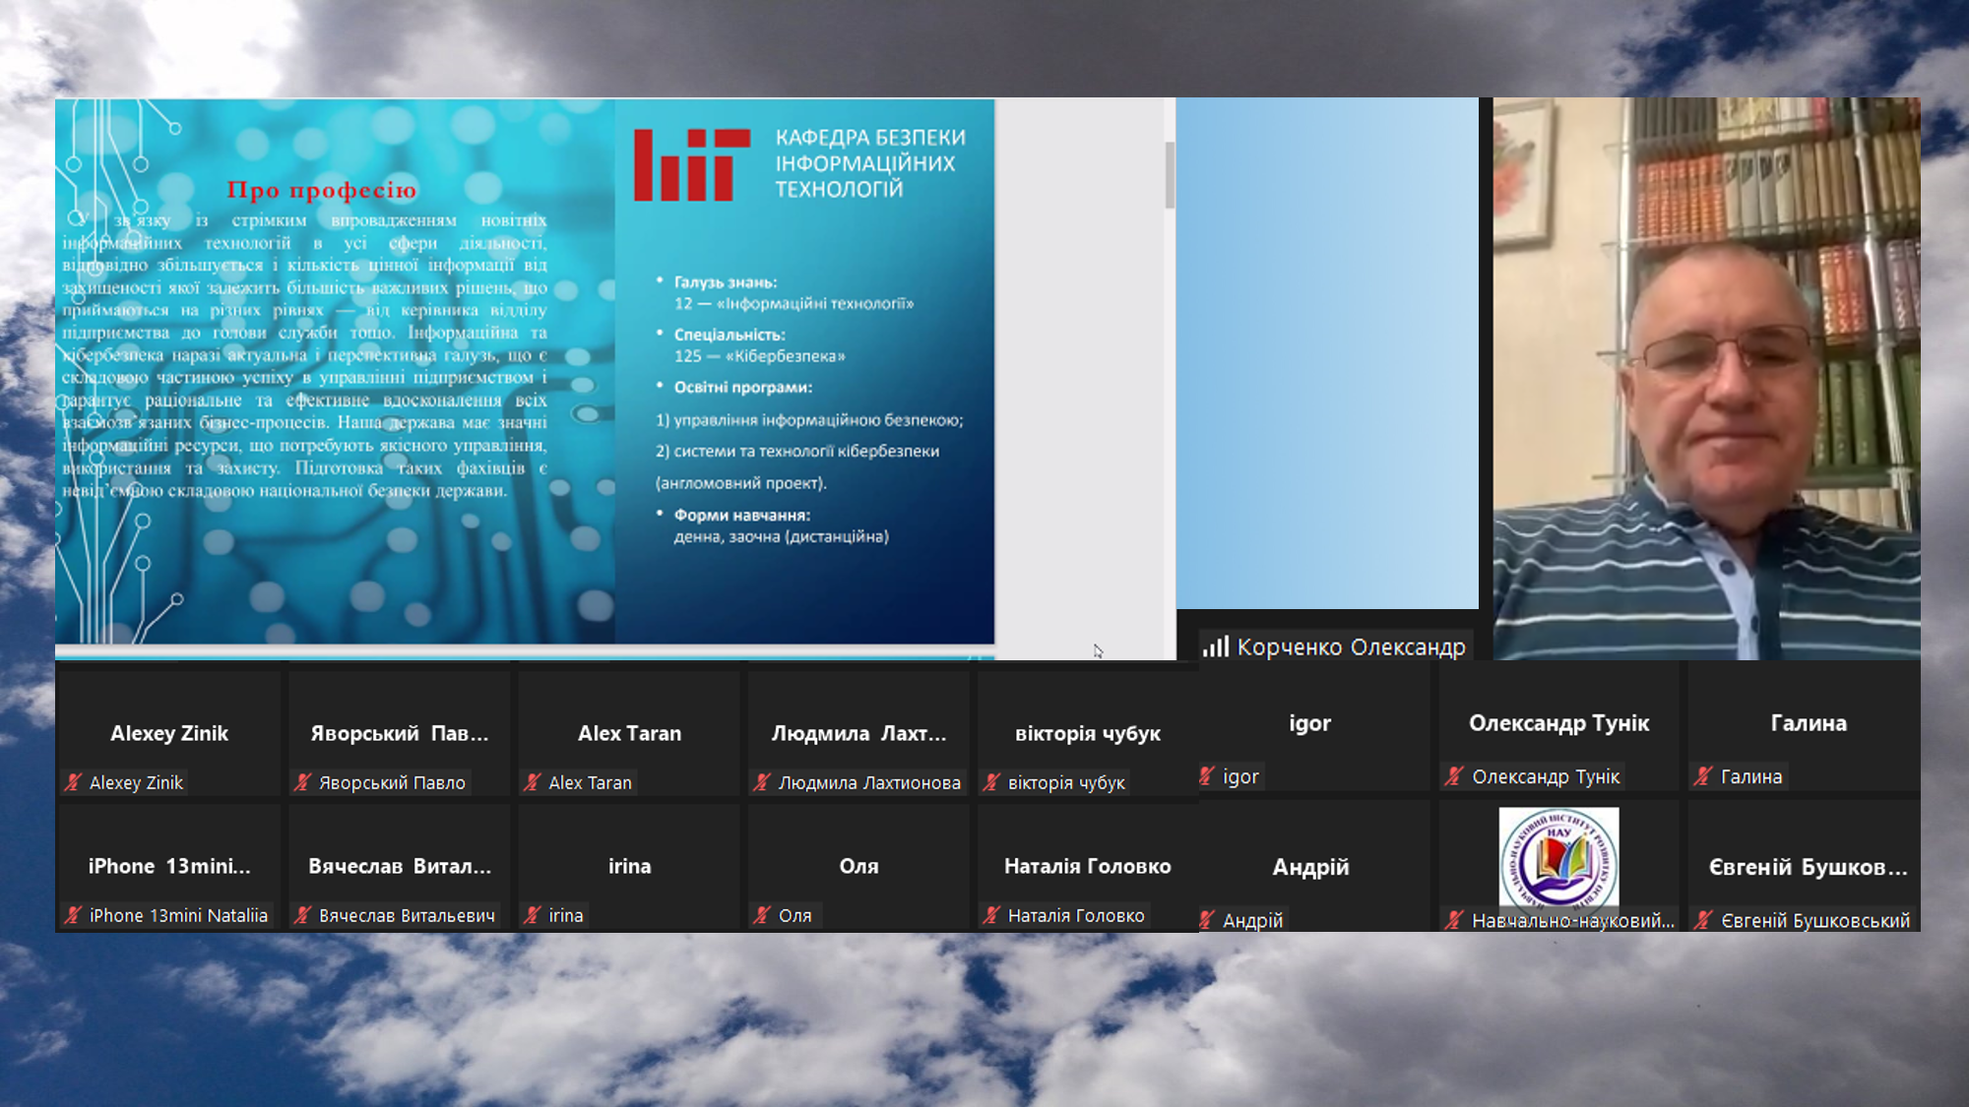
Task: Click the shared slide scrollbar thumb
Action: pyautogui.click(x=1170, y=175)
